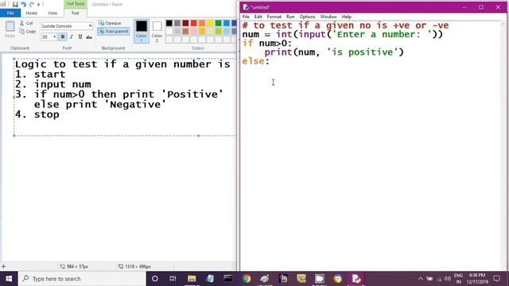Pick the green color swatch
Screen dimensions: 509x286
click(x=218, y=23)
